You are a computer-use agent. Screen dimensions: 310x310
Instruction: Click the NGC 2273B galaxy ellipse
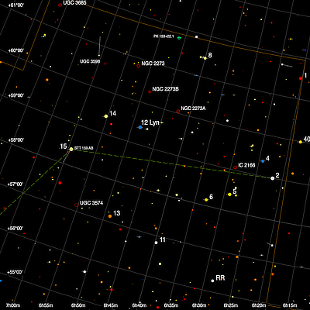click(150, 91)
